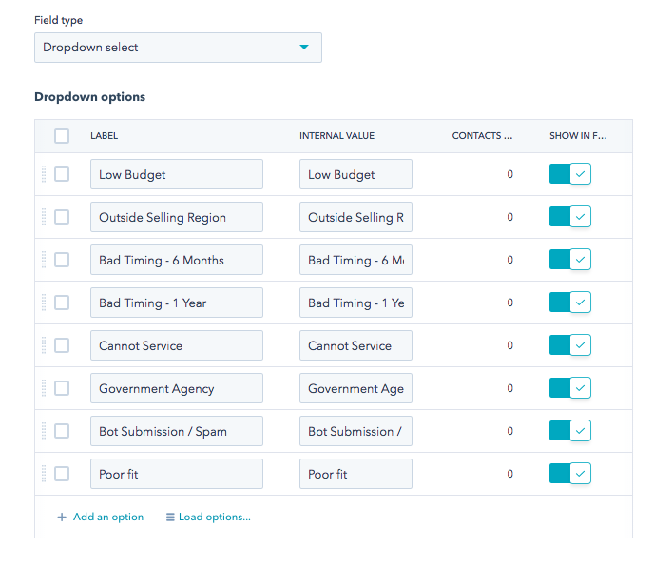
Task: Click drag handle for Outside Selling Region
Action: pos(43,217)
